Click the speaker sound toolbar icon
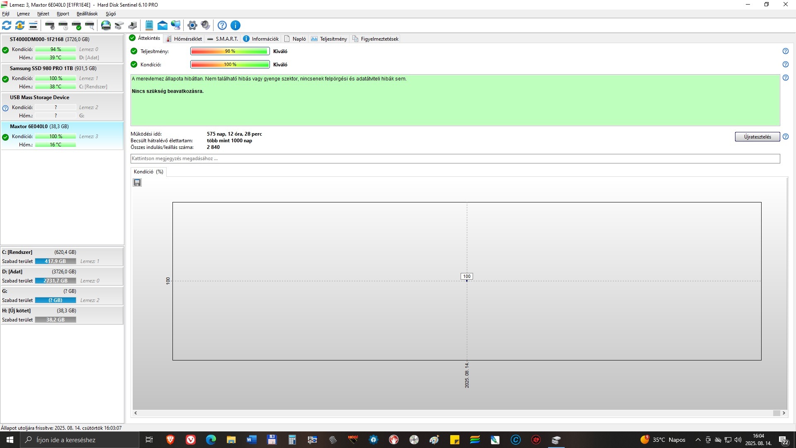 click(x=205, y=25)
